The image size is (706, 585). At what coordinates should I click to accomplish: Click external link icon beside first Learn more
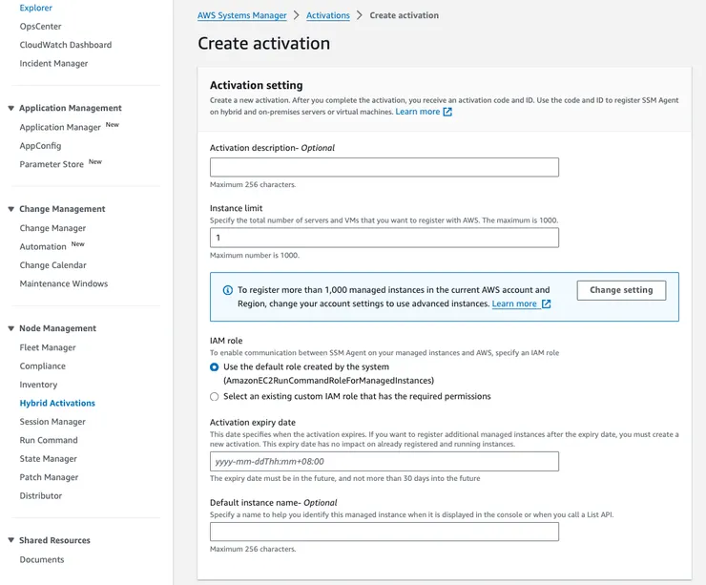coord(447,112)
